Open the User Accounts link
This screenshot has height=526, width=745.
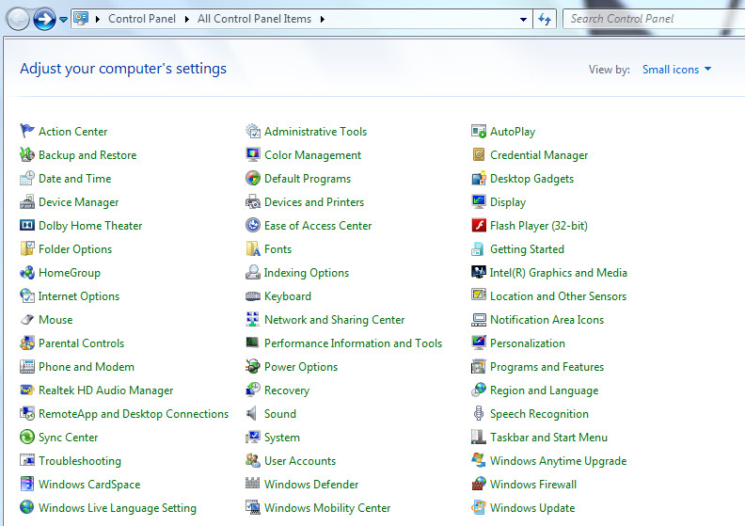tap(300, 461)
